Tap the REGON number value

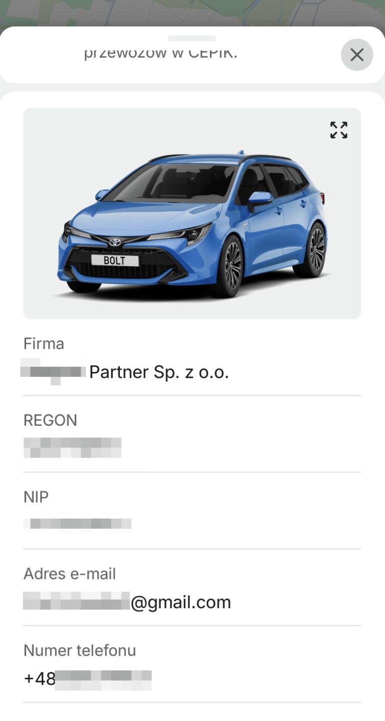[72, 448]
